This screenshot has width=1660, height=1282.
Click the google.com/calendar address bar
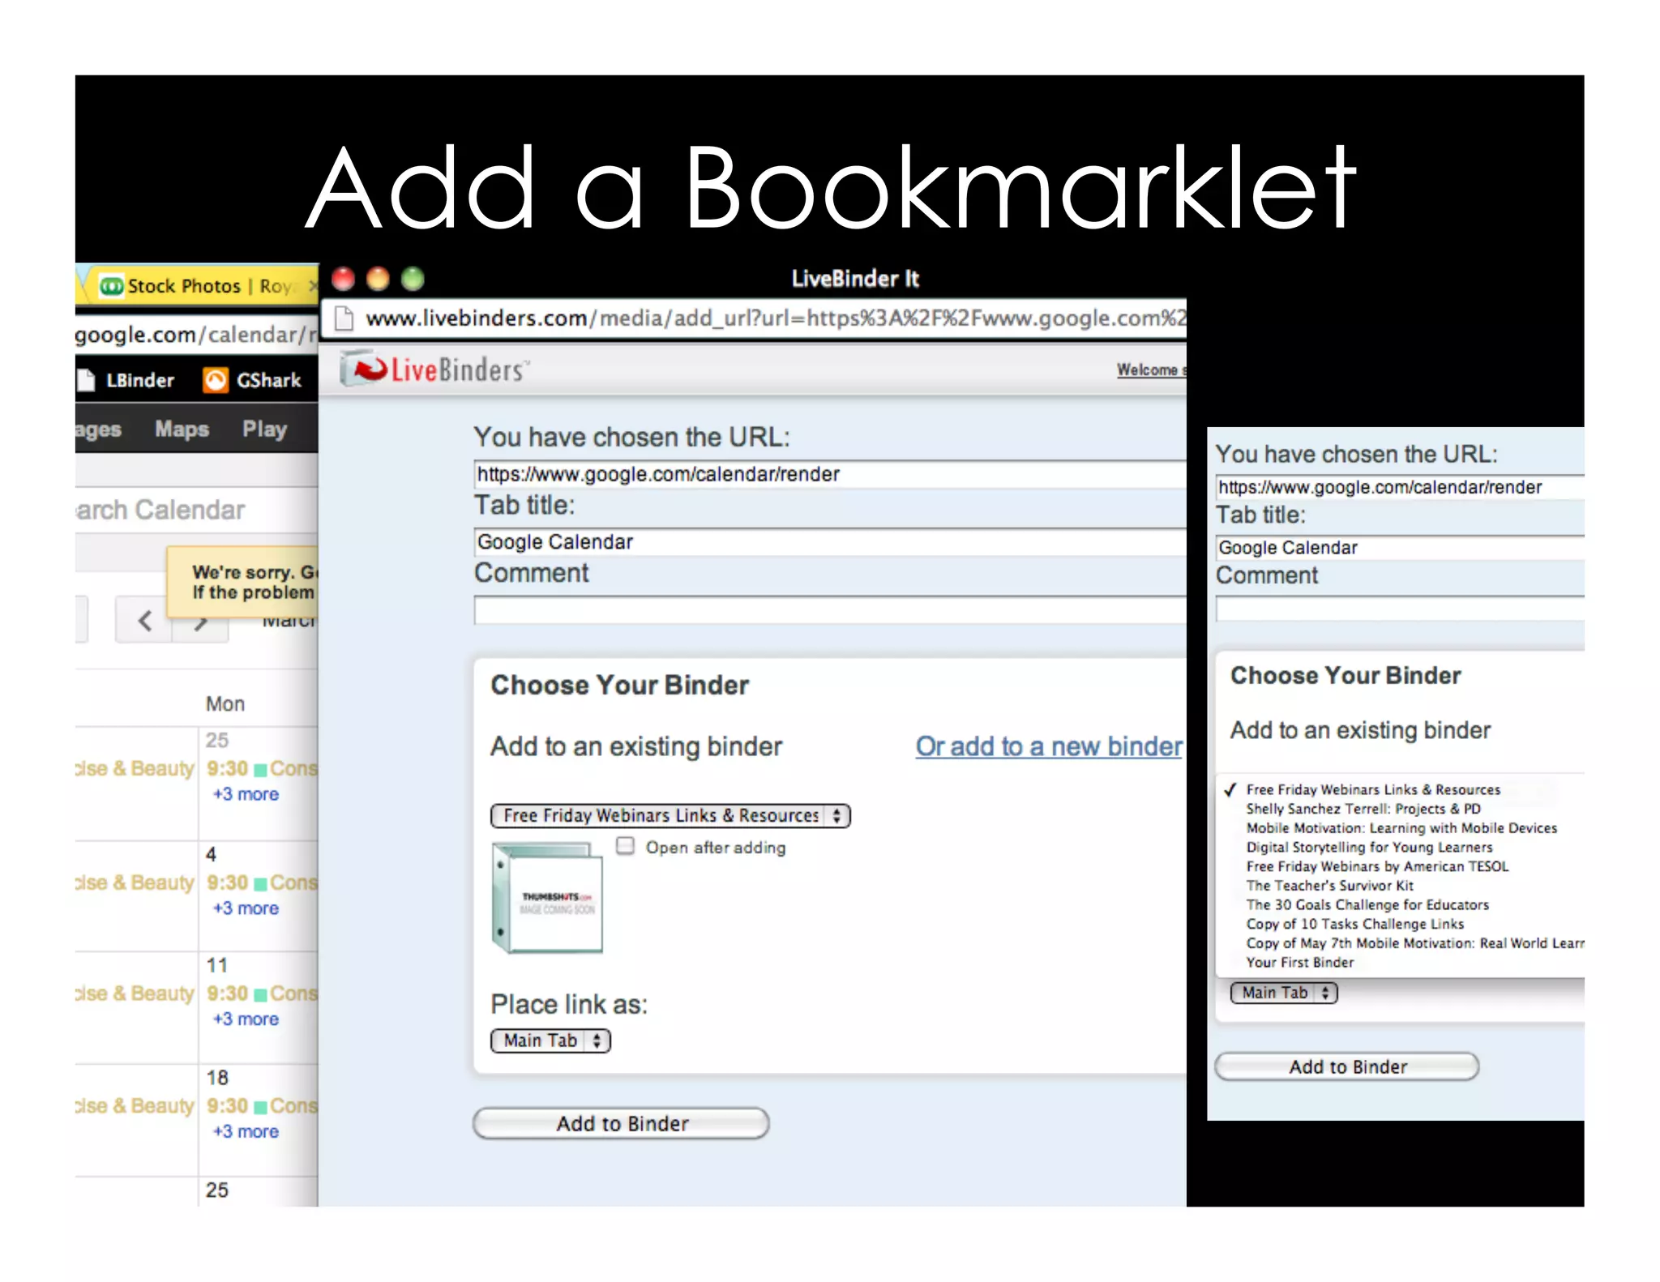point(196,335)
